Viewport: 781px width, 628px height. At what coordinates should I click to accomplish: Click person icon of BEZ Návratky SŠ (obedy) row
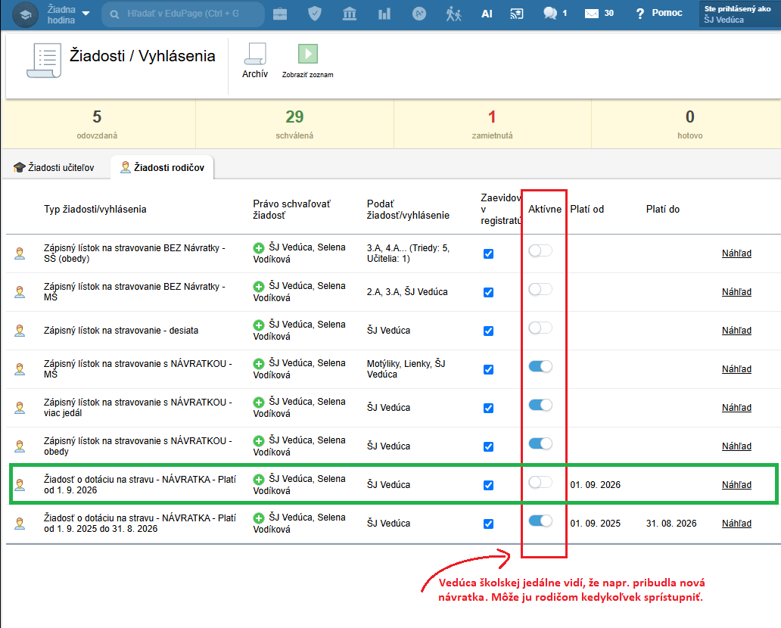[x=20, y=253]
